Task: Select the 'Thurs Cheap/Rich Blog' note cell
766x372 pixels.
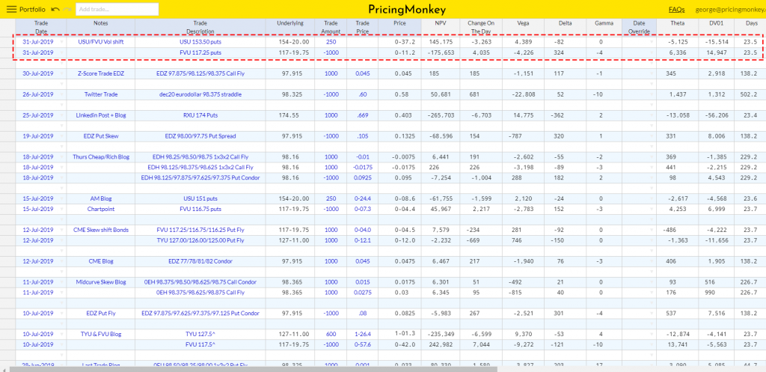Action: click(101, 157)
